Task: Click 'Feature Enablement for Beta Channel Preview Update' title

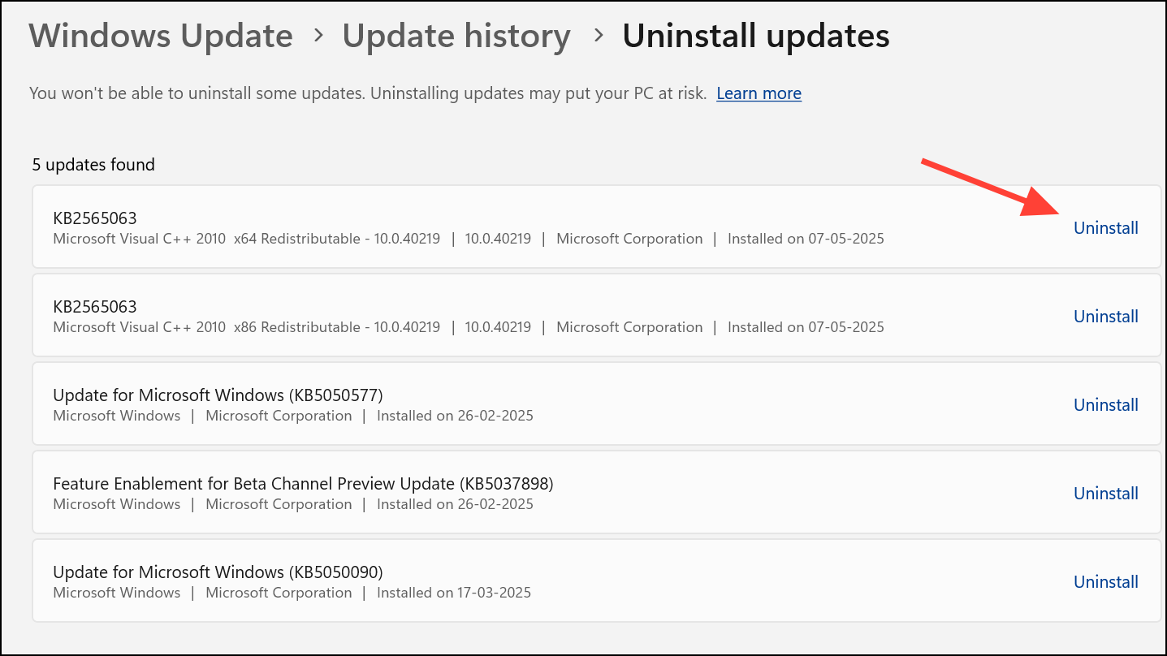Action: tap(303, 484)
